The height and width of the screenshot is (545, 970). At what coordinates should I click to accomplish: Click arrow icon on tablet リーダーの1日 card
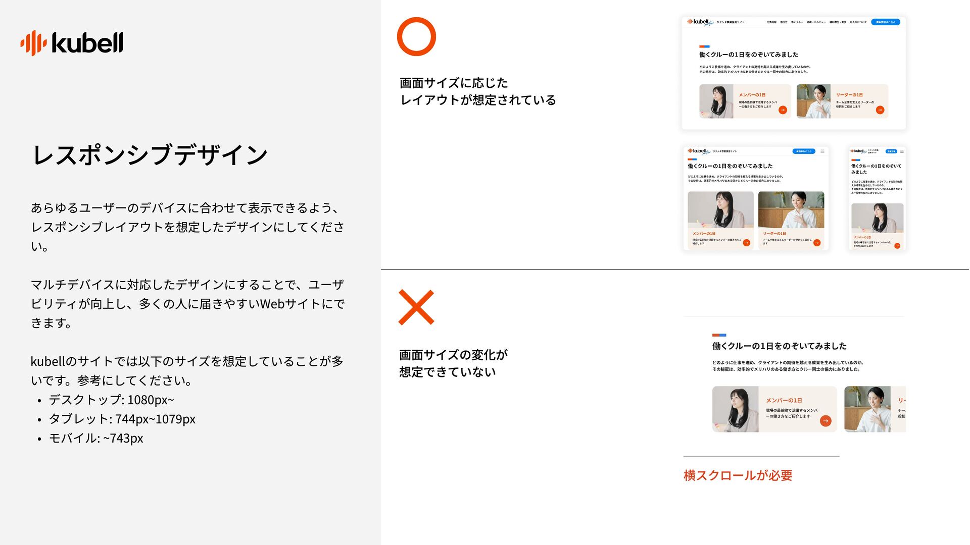point(817,243)
